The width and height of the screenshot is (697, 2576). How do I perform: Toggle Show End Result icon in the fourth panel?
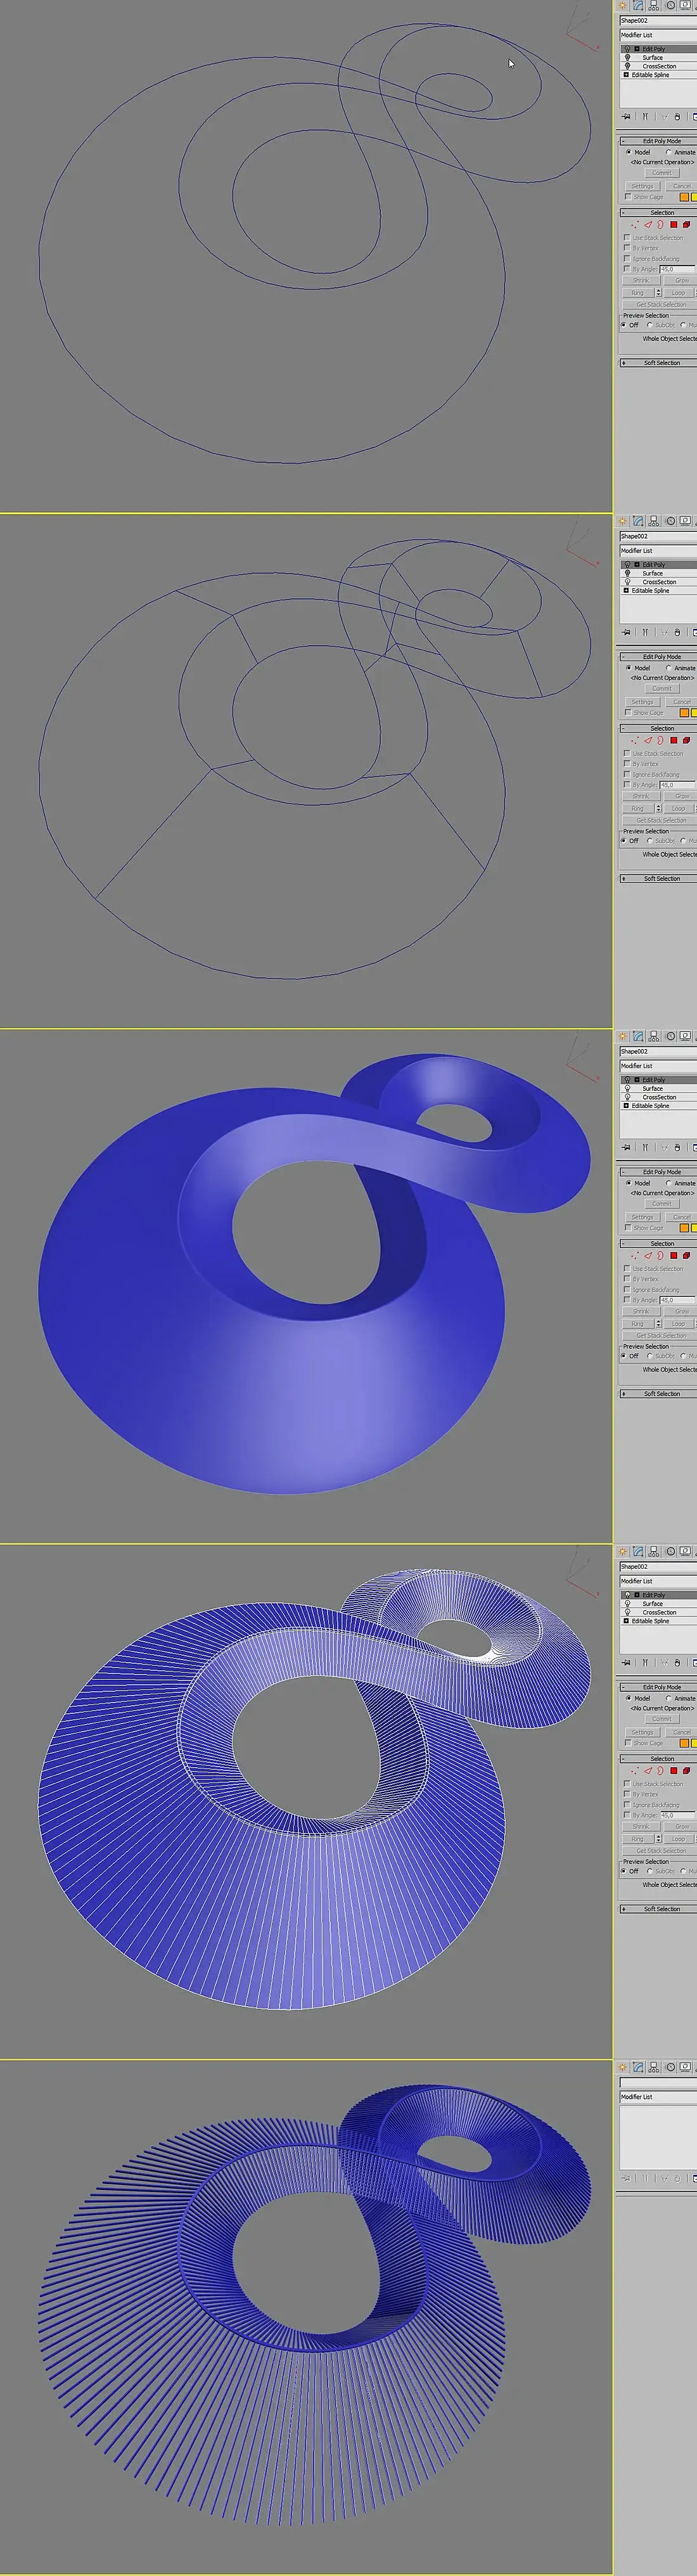tap(645, 1662)
